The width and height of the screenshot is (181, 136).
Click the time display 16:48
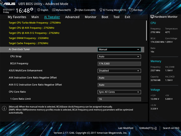[23, 11]
